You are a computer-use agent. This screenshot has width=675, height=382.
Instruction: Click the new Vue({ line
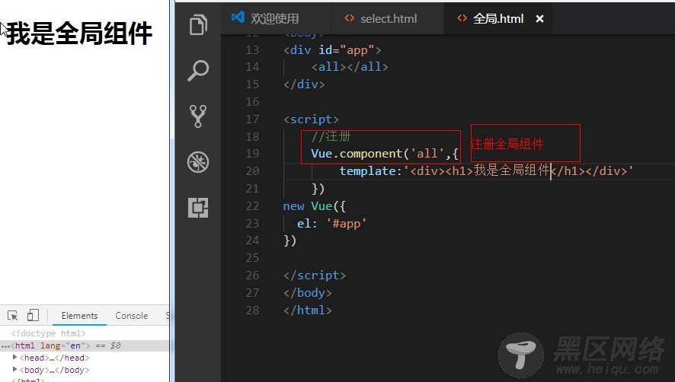314,206
